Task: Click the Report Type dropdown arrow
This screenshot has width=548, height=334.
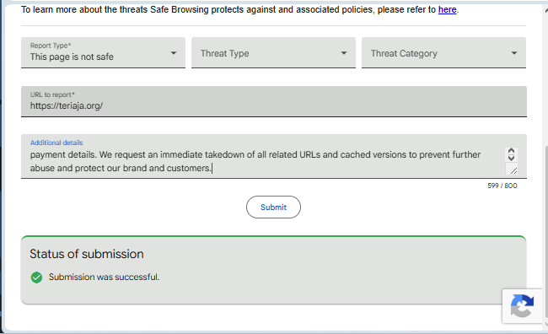Action: pos(174,53)
